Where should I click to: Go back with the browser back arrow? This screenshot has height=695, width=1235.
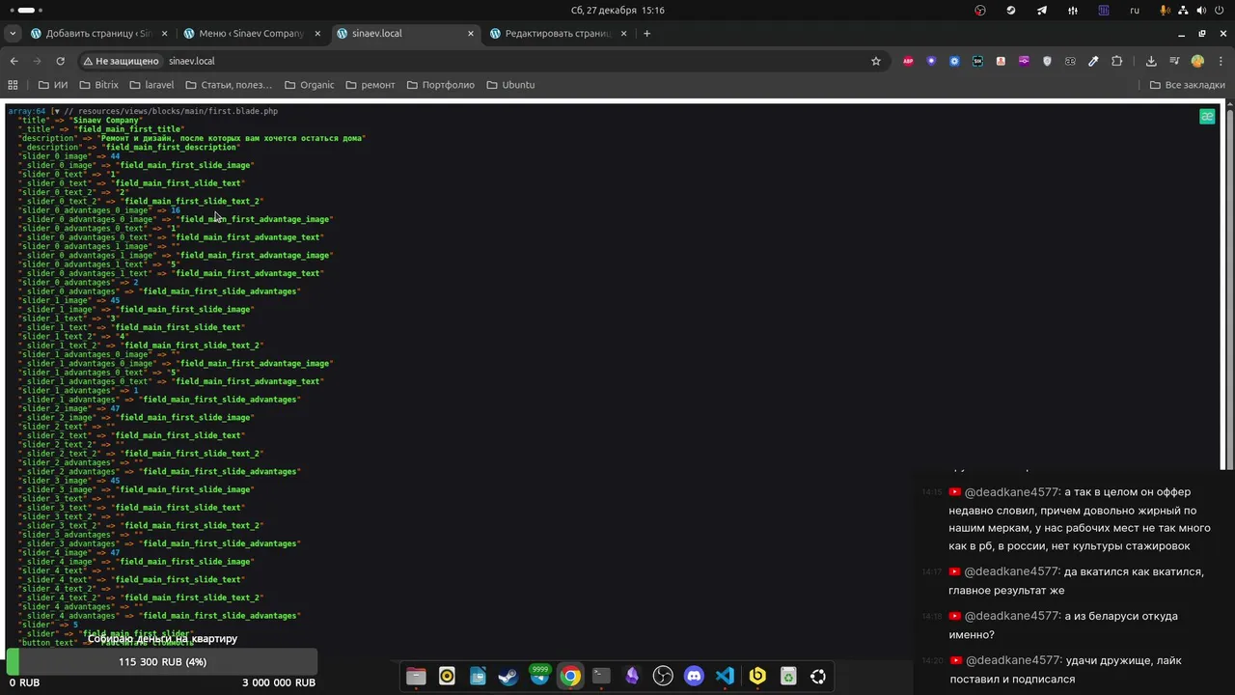click(x=14, y=61)
